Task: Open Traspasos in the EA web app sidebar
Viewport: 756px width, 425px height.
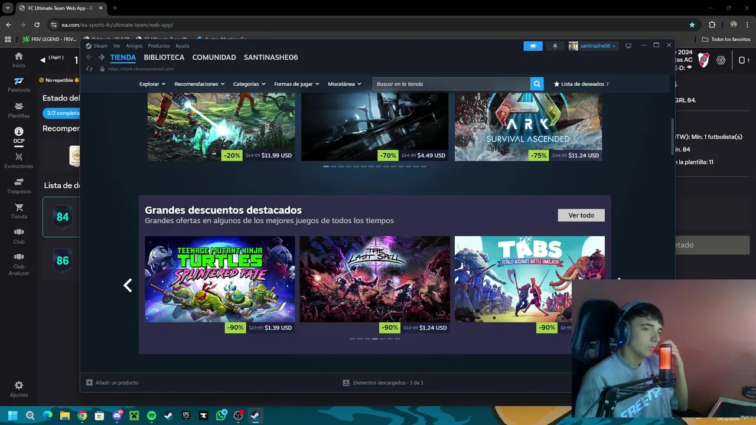Action: tap(19, 186)
